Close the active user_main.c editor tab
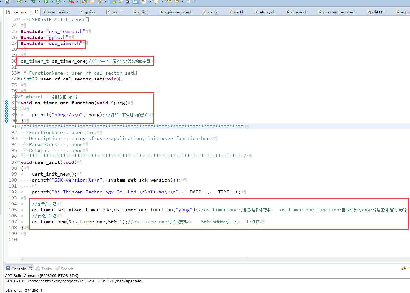Screen dimensions: 410x293 tap(37, 12)
